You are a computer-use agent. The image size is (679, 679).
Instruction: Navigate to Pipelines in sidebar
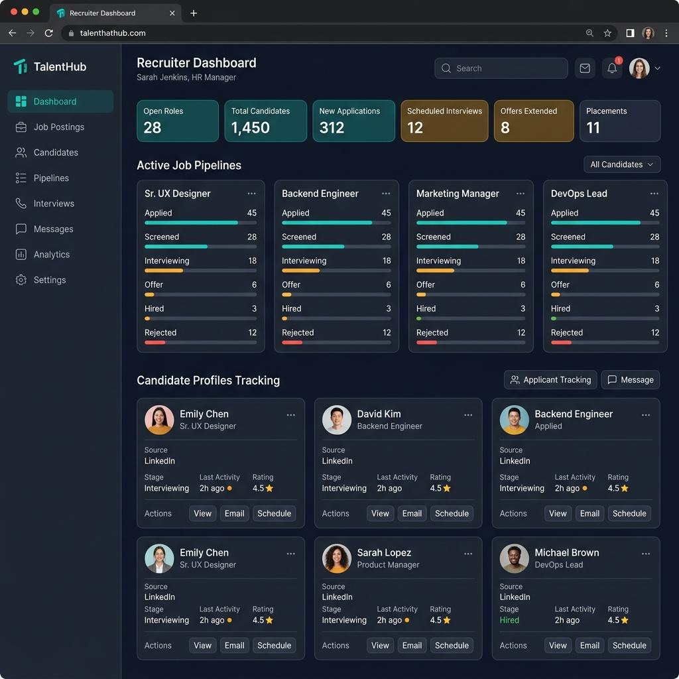[60, 178]
